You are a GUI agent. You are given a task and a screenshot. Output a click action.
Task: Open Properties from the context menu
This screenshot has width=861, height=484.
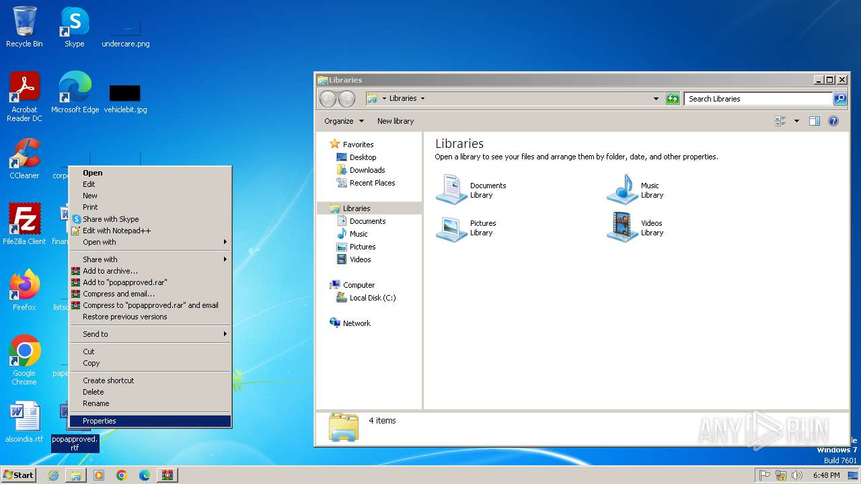tap(151, 421)
